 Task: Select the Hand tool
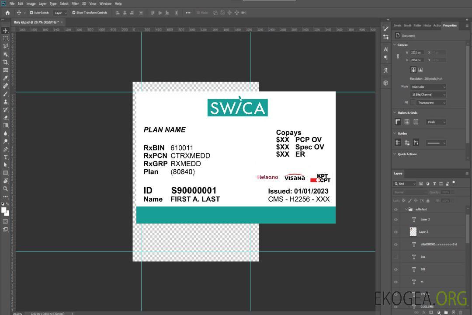(x=5, y=181)
